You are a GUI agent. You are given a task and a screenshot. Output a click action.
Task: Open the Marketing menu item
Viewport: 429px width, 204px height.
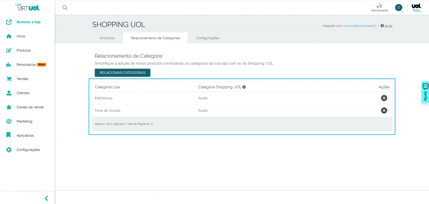click(24, 121)
